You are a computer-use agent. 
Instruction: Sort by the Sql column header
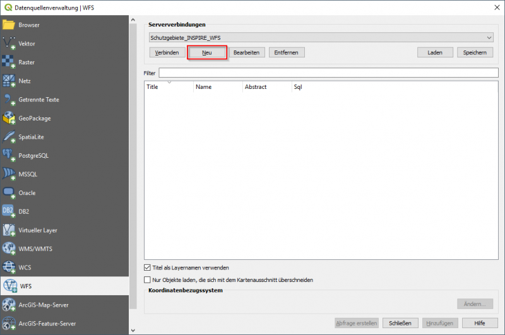pos(298,87)
